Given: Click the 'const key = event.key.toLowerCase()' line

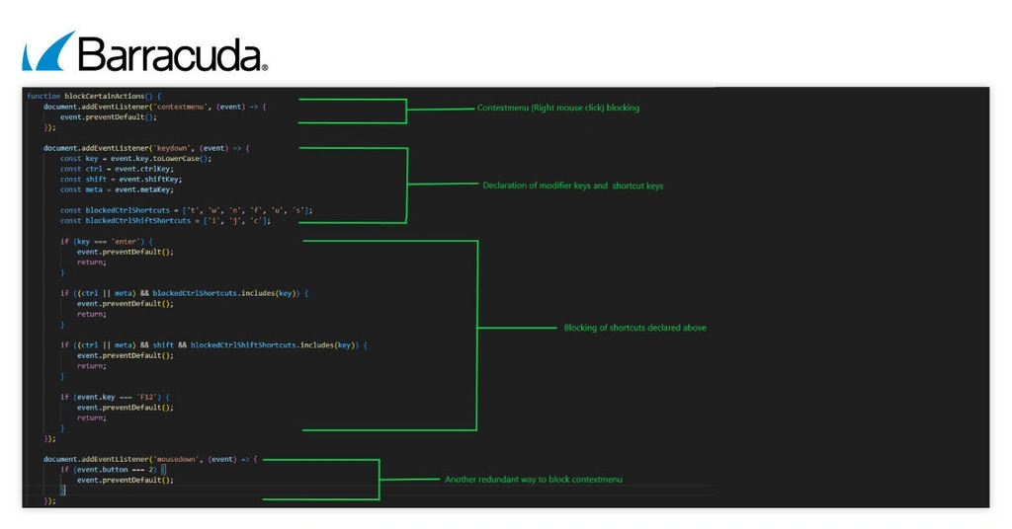Looking at the screenshot, I should coord(135,158).
